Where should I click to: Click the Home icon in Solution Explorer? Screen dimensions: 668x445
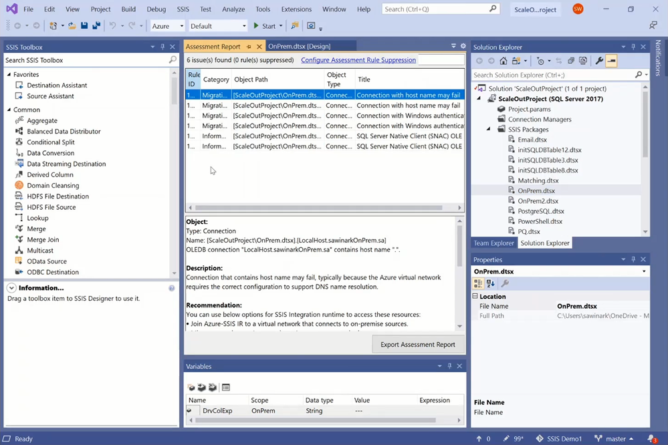[503, 61]
